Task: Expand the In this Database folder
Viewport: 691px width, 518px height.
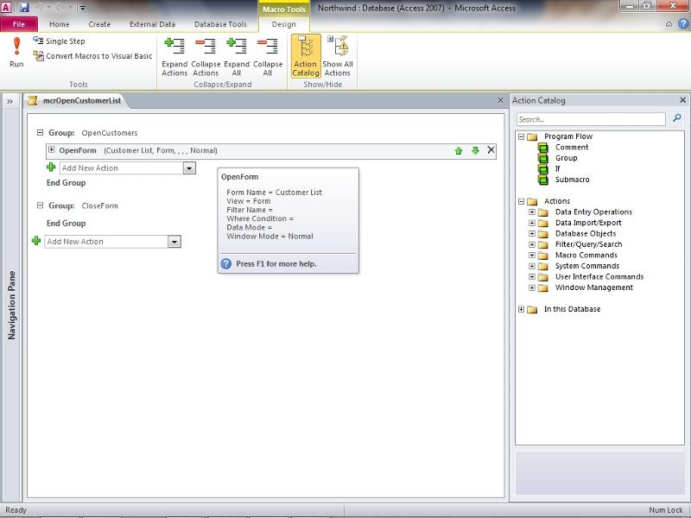Action: (x=522, y=309)
